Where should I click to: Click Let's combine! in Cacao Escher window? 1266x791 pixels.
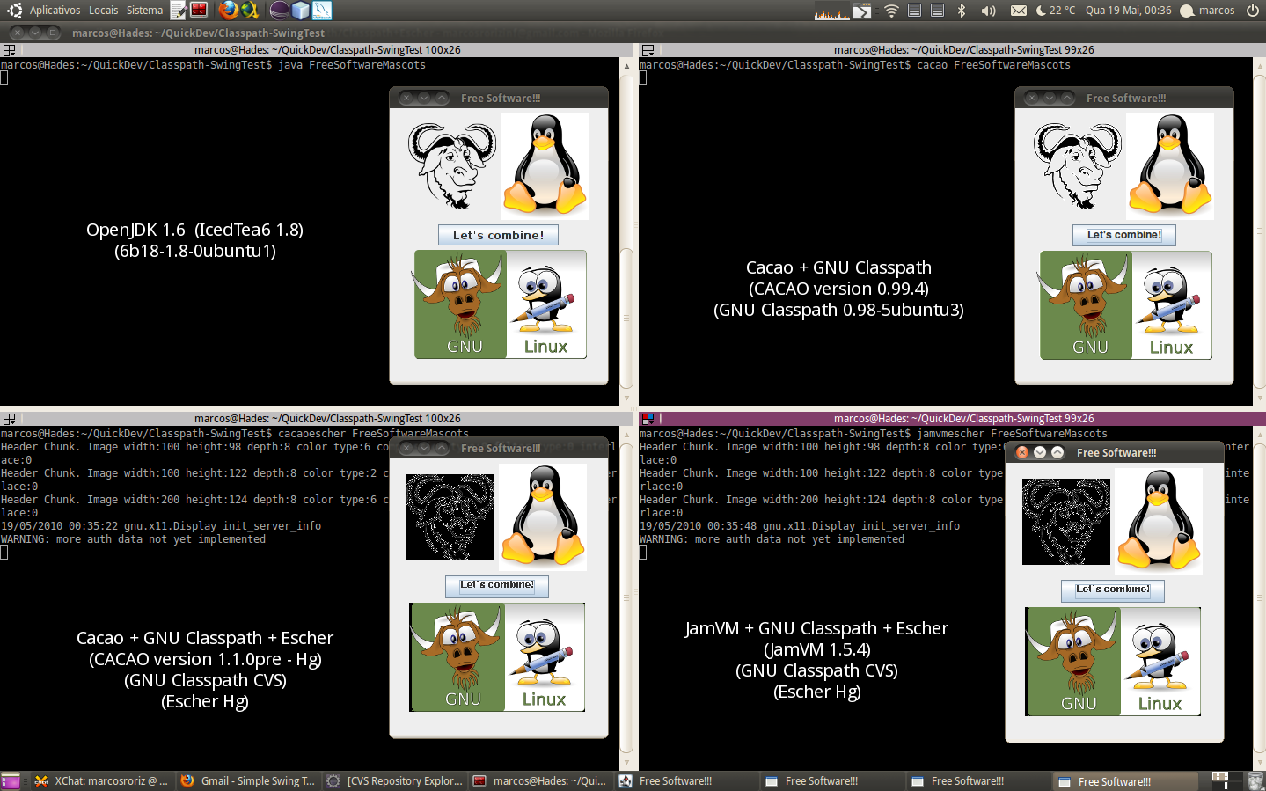pos(496,586)
